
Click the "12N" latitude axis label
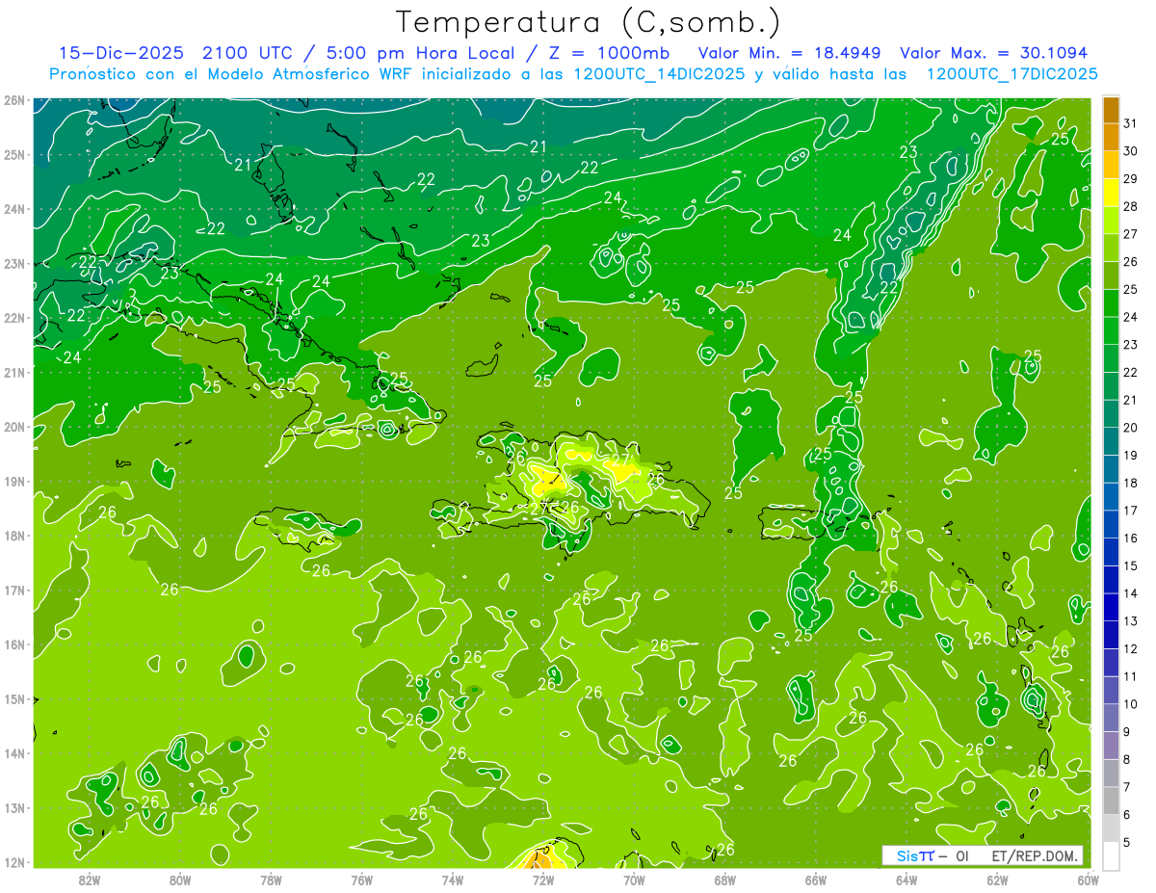click(x=14, y=862)
